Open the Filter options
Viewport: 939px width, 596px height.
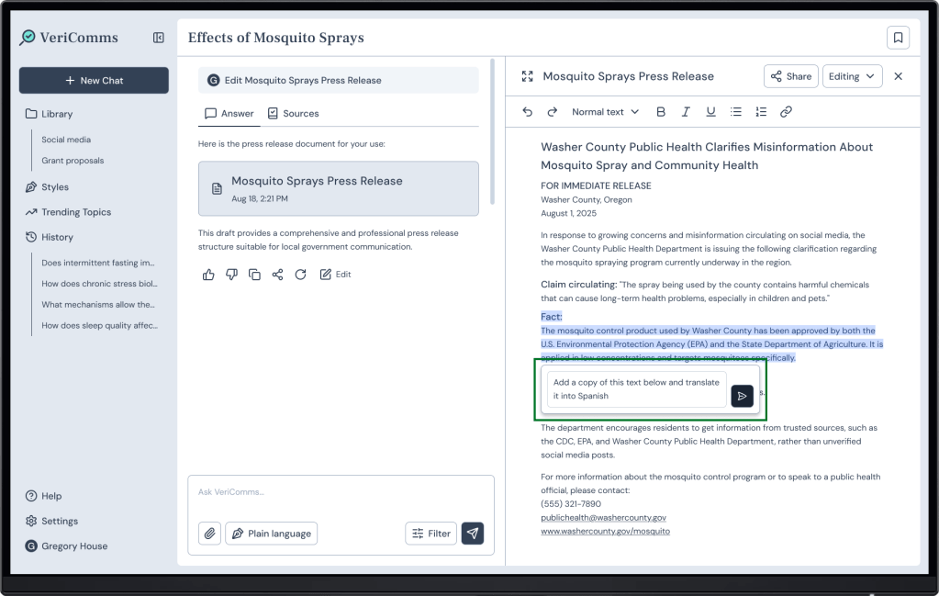click(430, 534)
